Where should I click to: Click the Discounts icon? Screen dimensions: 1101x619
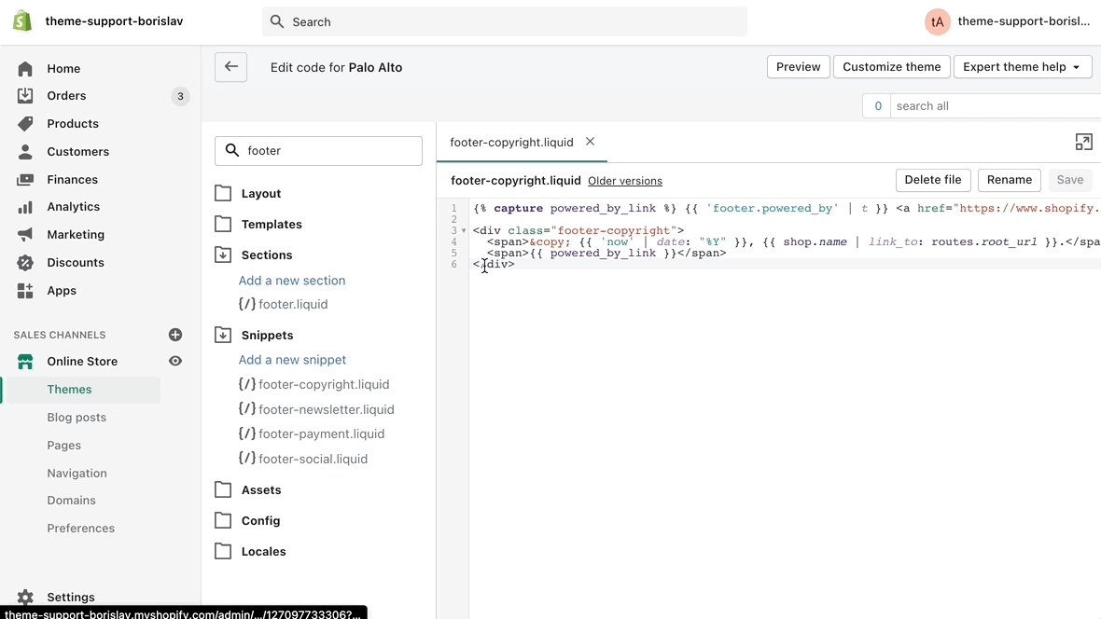[25, 263]
